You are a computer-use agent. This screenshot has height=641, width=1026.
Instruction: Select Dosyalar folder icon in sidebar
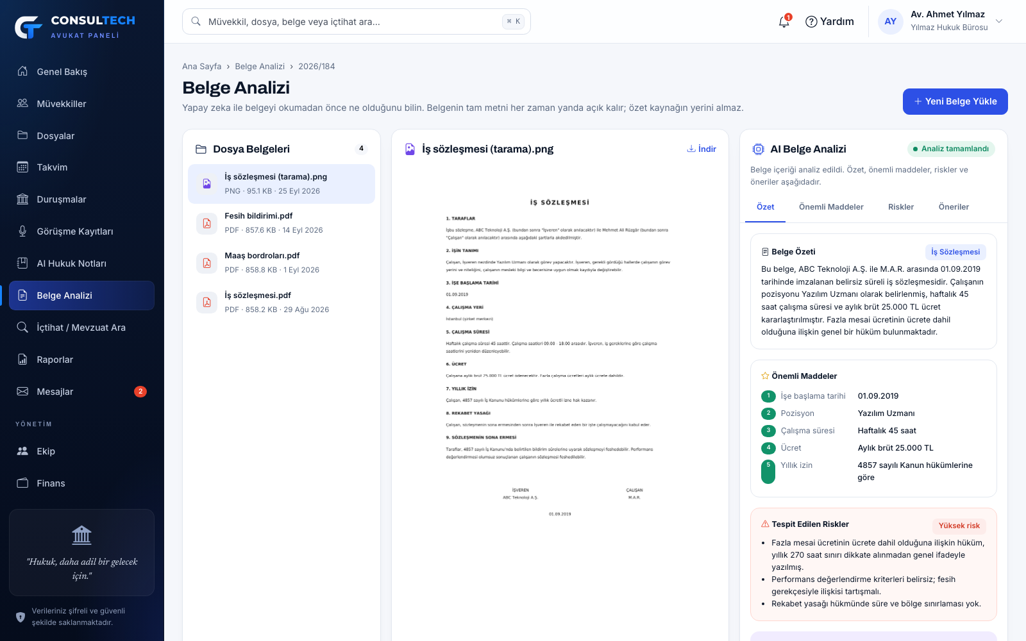click(22, 135)
